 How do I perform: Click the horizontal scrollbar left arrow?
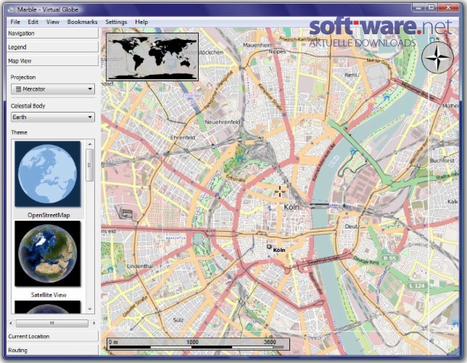11,323
